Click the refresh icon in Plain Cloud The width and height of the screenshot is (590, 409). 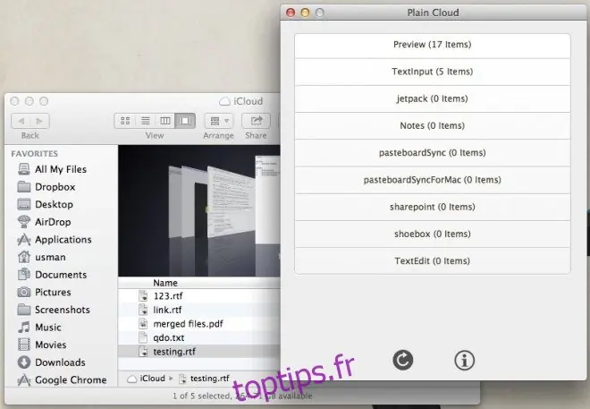[x=402, y=360]
